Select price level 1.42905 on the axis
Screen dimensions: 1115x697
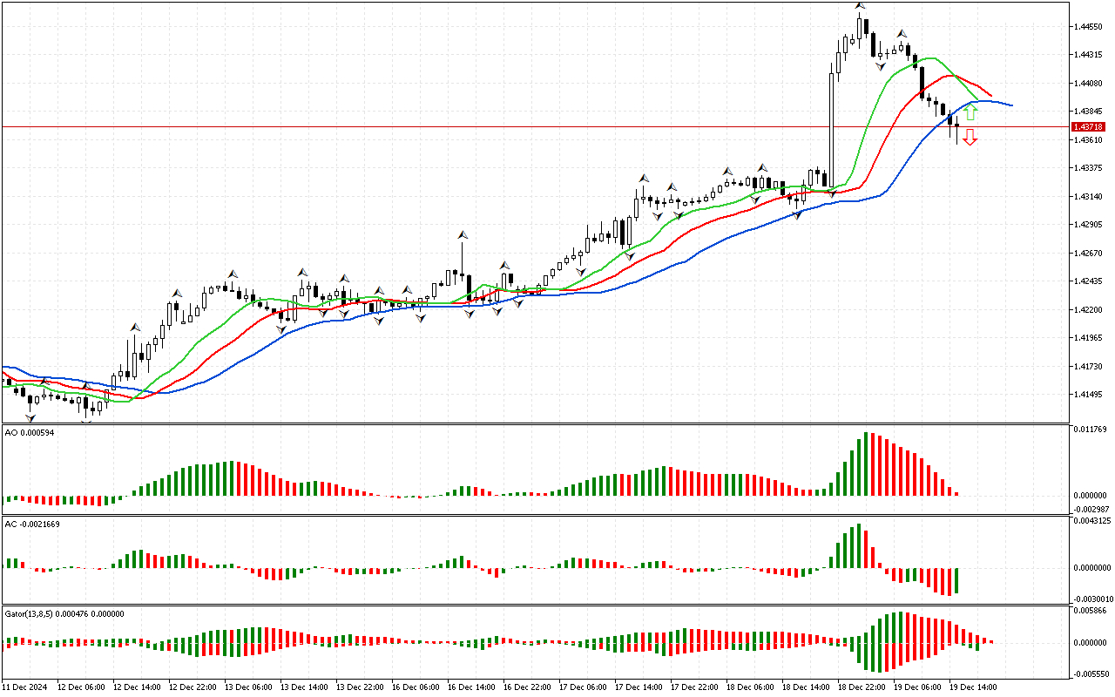pos(1090,225)
